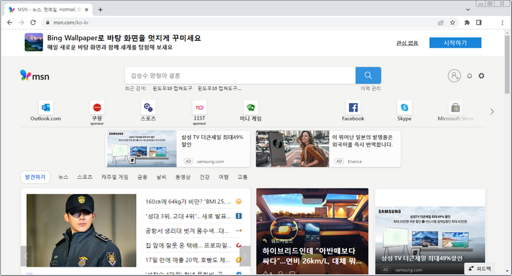The width and height of the screenshot is (512, 276).
Task: Open Enence translator ad card
Action: coord(328,149)
